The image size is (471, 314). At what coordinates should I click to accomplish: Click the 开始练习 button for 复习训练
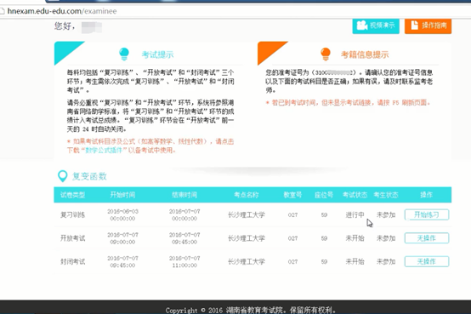point(427,214)
